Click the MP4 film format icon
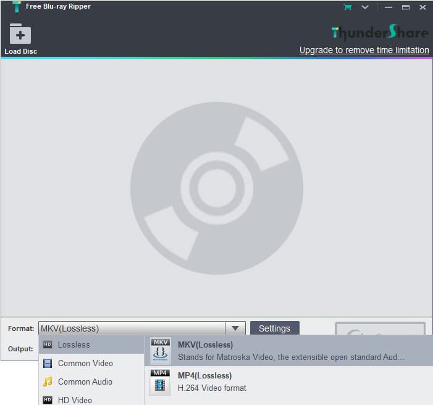Viewport: 433px width, 405px height. [x=160, y=382]
